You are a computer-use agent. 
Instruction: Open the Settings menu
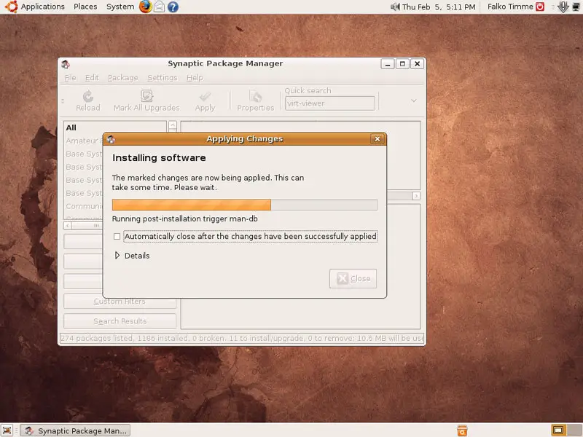point(162,78)
